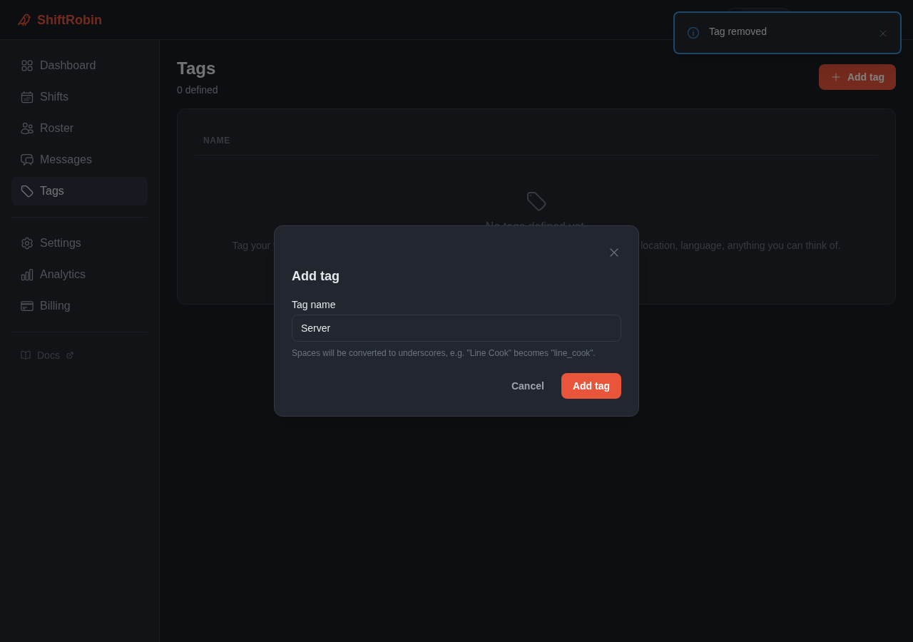Click the Tags page heading
This screenshot has width=913, height=642.
pyautogui.click(x=196, y=68)
